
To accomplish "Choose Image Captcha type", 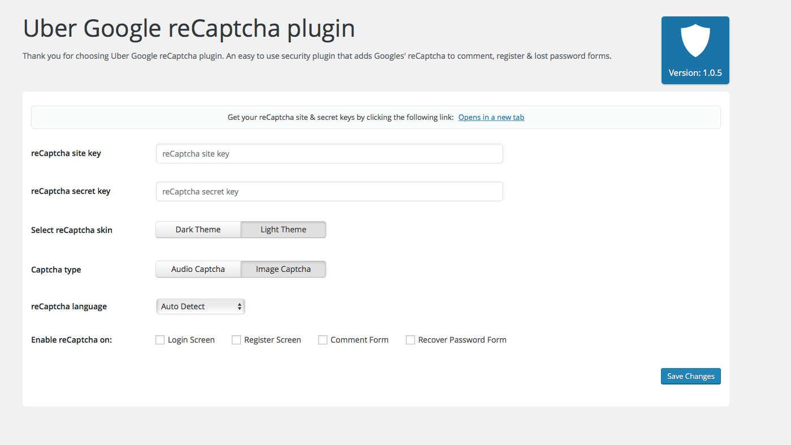I will pos(283,269).
